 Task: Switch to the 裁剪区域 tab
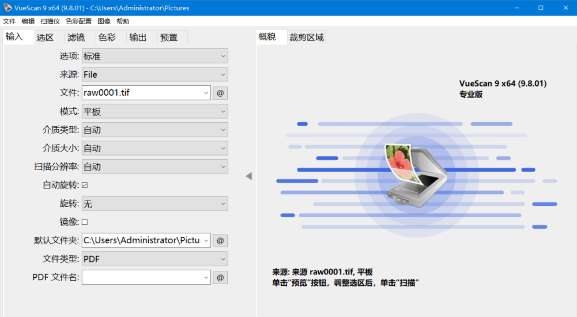coord(307,37)
